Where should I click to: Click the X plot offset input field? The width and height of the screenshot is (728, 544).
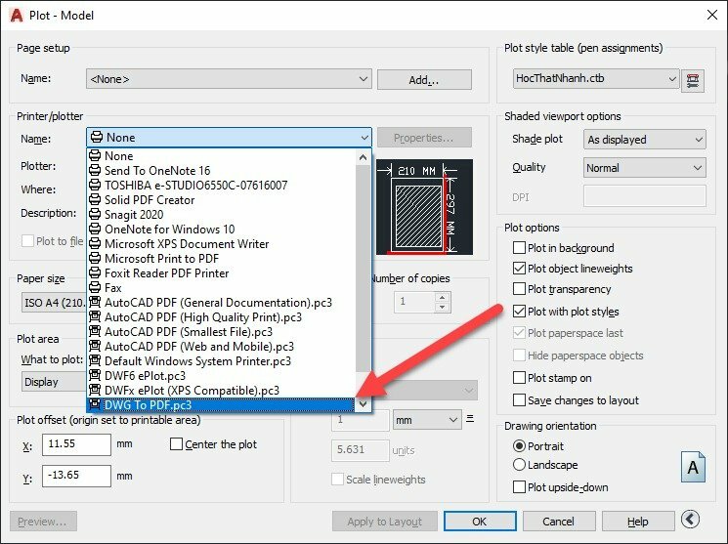tap(76, 444)
